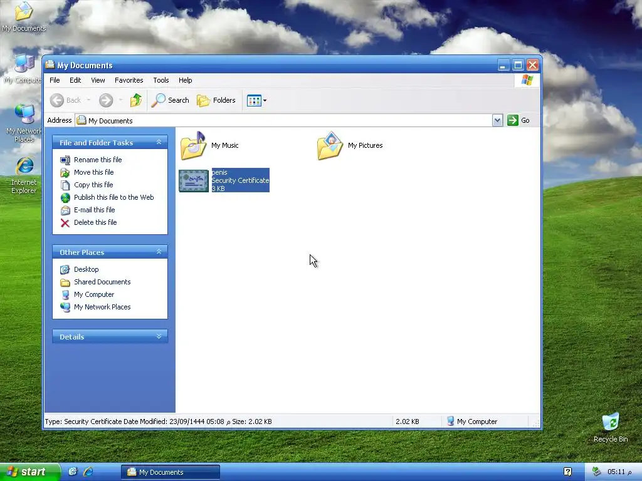The image size is (642, 481).
Task: Click the Address bar field
Action: [284, 121]
